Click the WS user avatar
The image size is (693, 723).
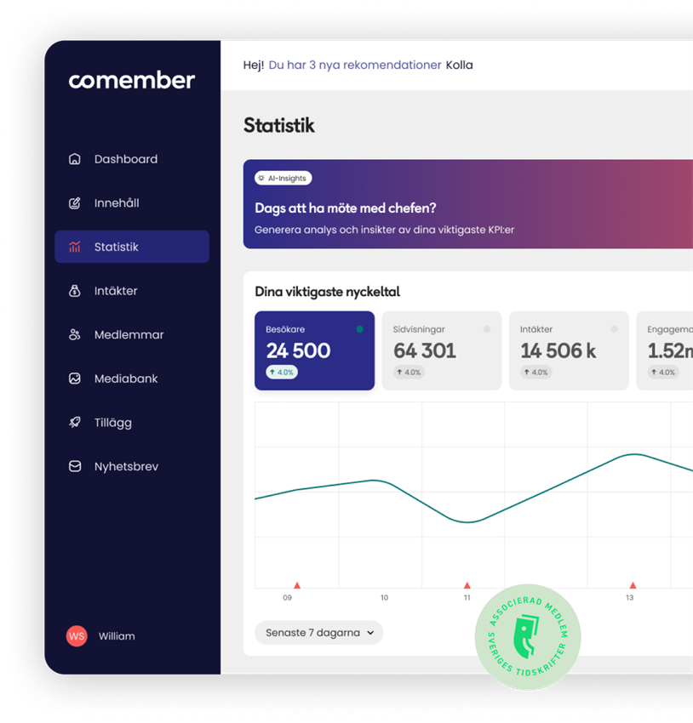[x=77, y=636]
